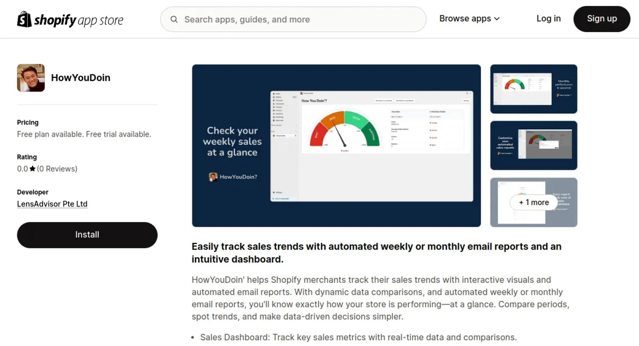Image resolution: width=639 pixels, height=346 pixels.
Task: Expand the Browse apps dropdown
Action: pos(469,19)
